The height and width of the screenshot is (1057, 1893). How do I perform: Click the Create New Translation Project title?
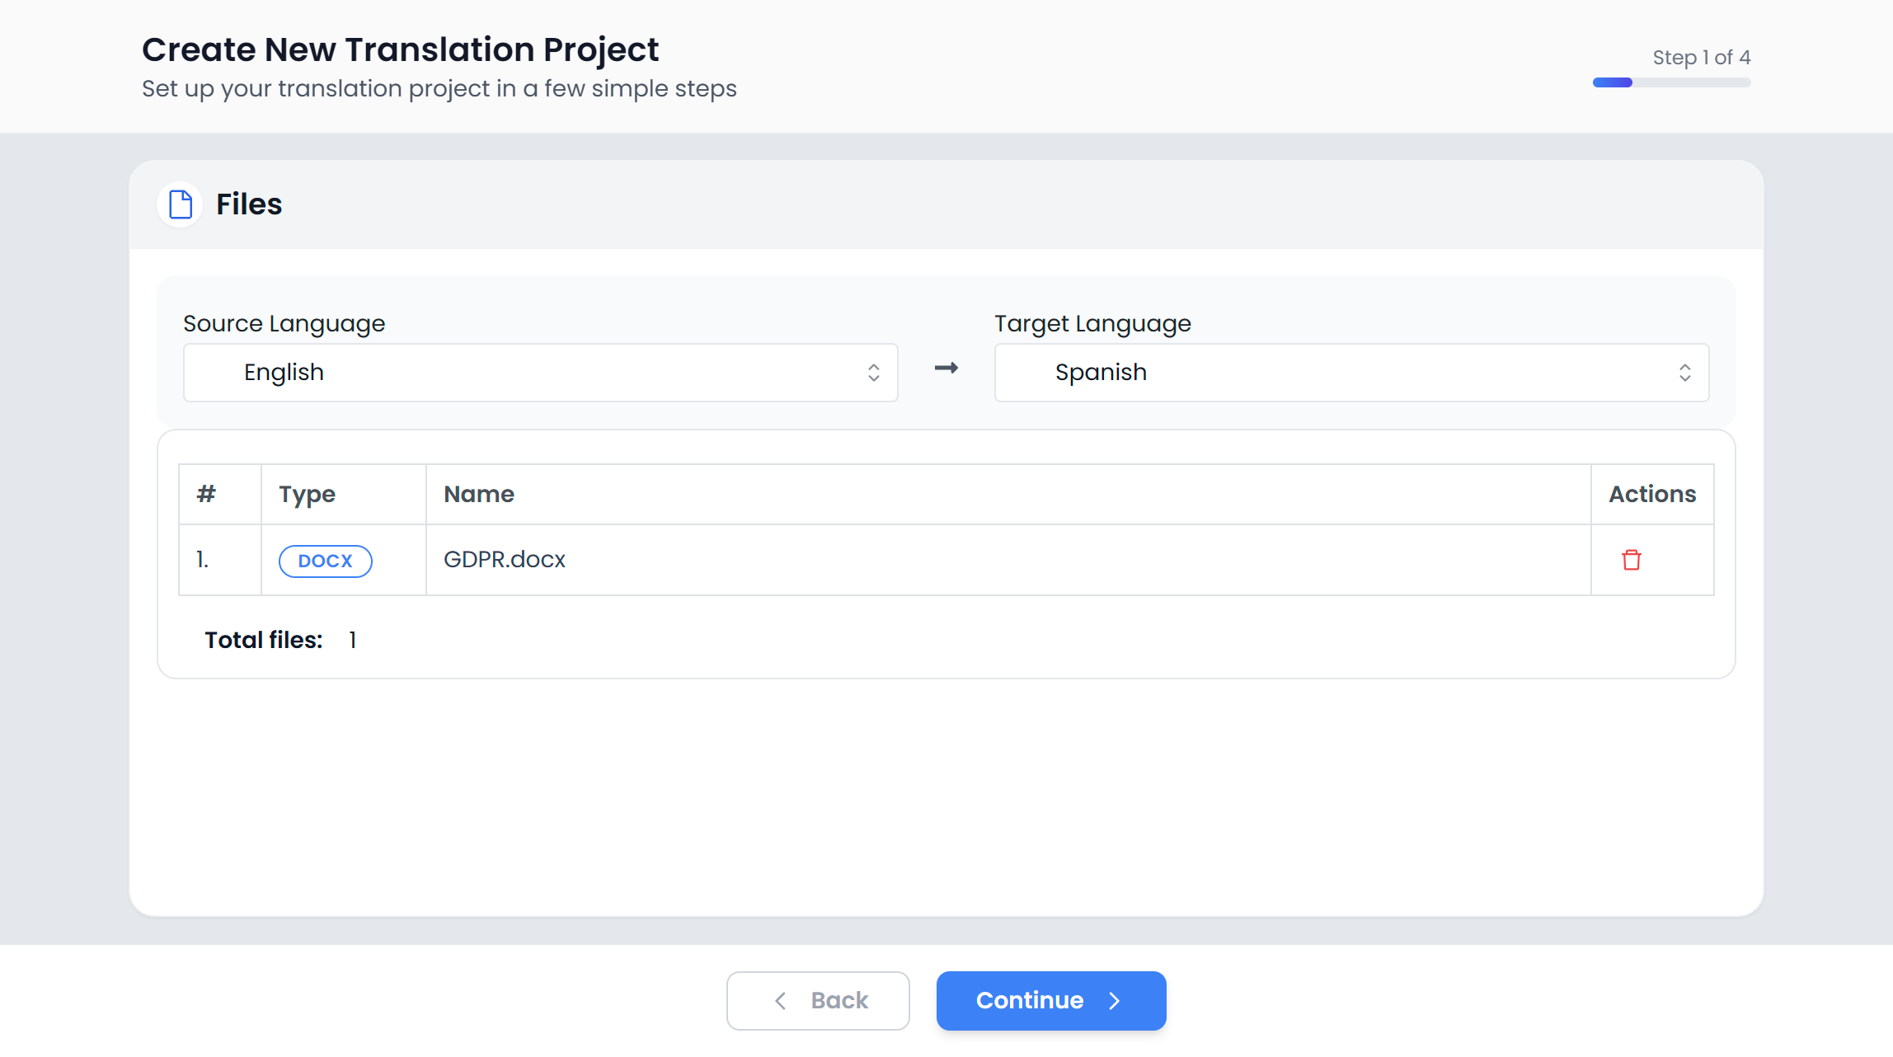[400, 49]
